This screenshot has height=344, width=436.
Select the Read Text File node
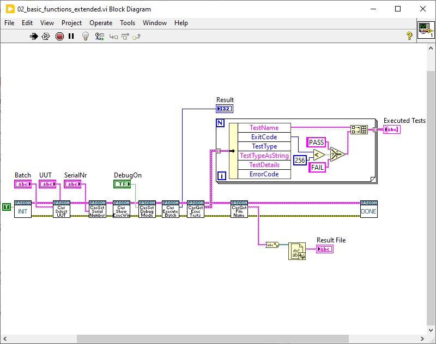(297, 251)
